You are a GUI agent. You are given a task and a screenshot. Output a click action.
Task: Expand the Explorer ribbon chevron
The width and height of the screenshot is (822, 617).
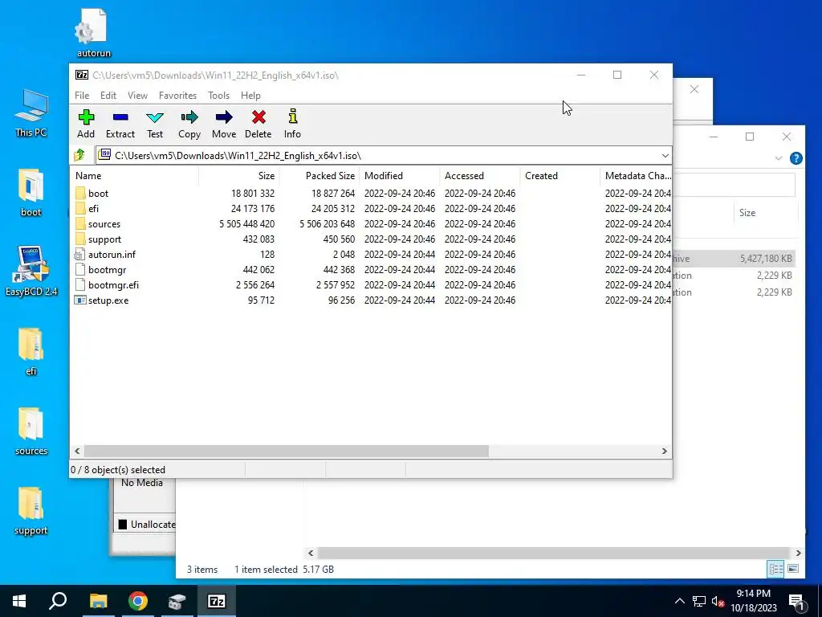pyautogui.click(x=779, y=158)
